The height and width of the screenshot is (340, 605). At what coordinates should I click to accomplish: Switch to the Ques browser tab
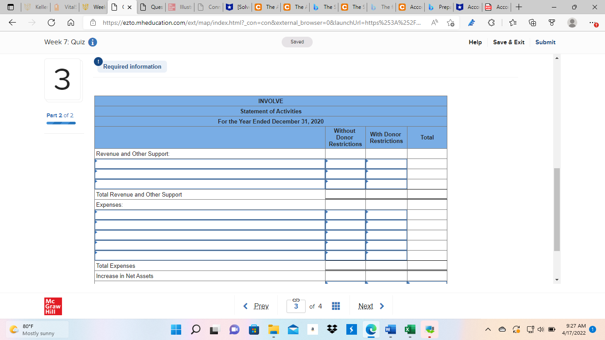tap(151, 7)
